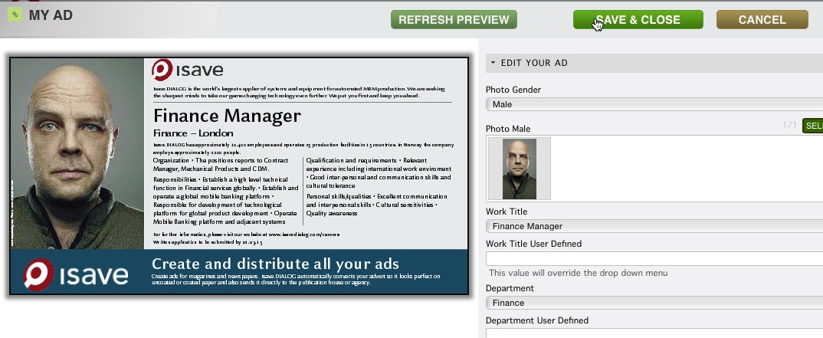Click the MY AD title
The width and height of the screenshot is (823, 338).
(51, 15)
